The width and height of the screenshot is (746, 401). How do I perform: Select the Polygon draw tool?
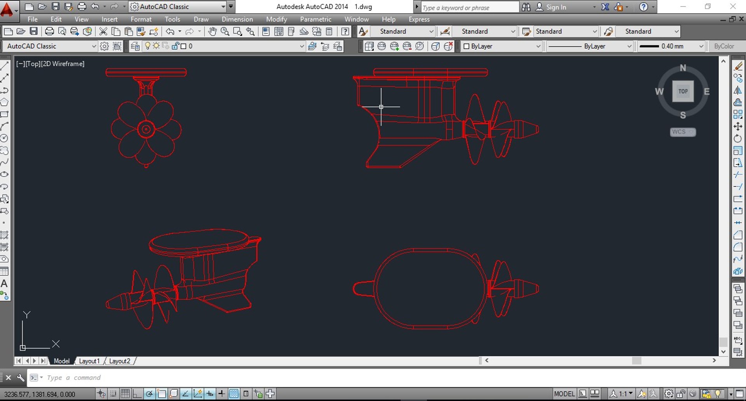point(4,102)
